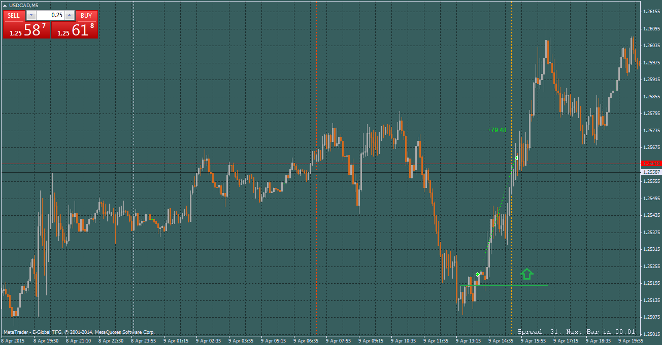Select the green horizontal line on the chart

504,285
